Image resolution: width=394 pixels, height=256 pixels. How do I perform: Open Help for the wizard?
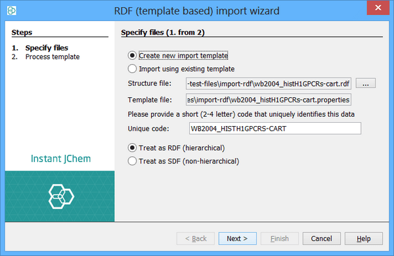pos(364,238)
